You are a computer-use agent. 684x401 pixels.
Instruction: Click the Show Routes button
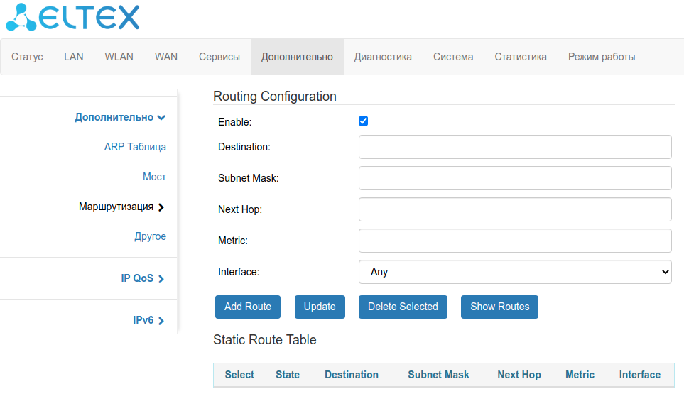click(x=499, y=307)
